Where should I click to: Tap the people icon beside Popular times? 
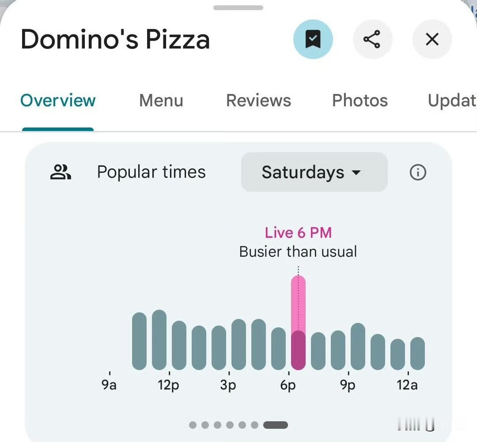click(61, 172)
